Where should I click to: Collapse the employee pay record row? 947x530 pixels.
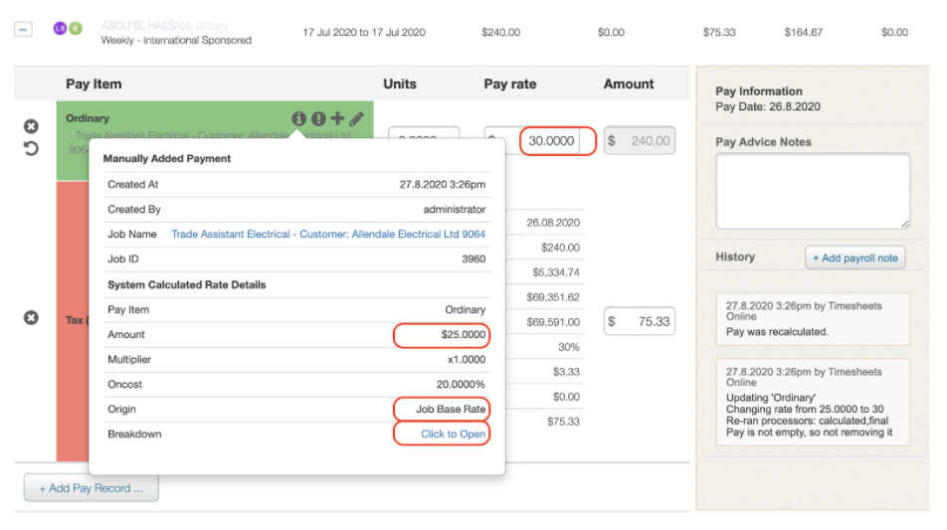pyautogui.click(x=22, y=30)
